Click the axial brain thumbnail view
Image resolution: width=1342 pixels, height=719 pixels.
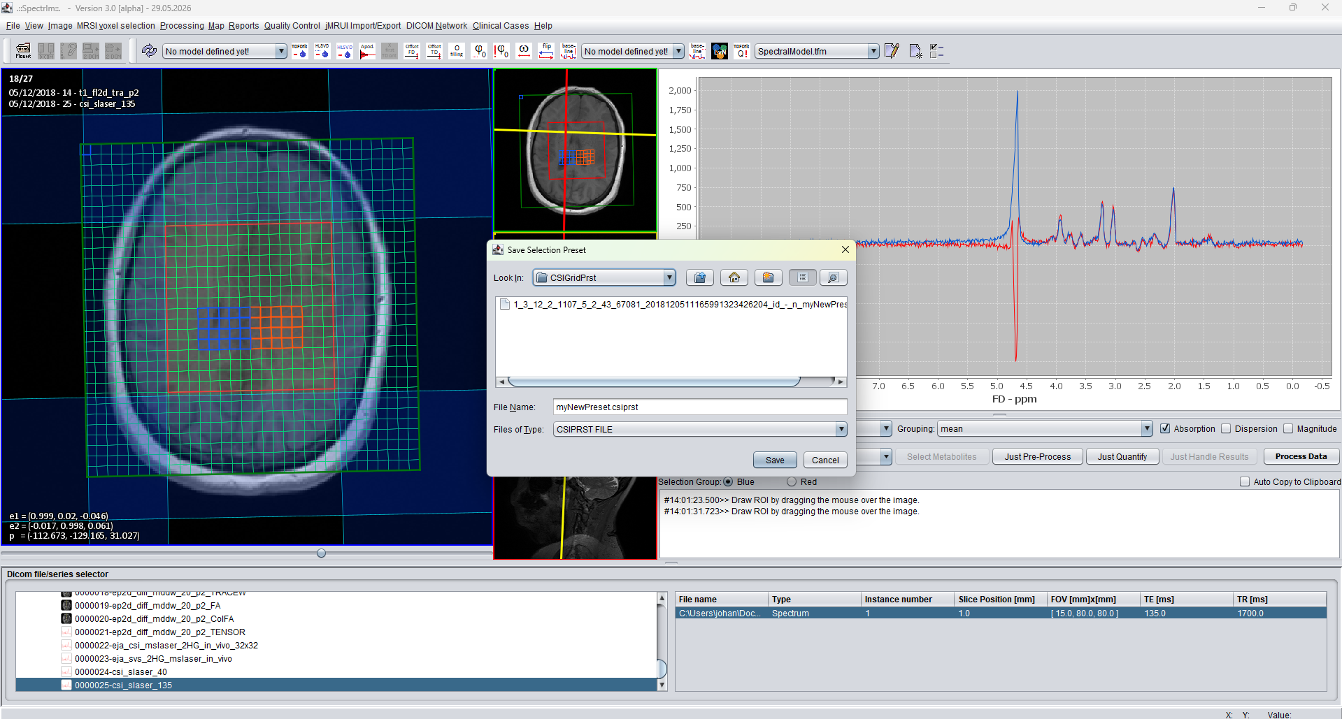coord(575,150)
